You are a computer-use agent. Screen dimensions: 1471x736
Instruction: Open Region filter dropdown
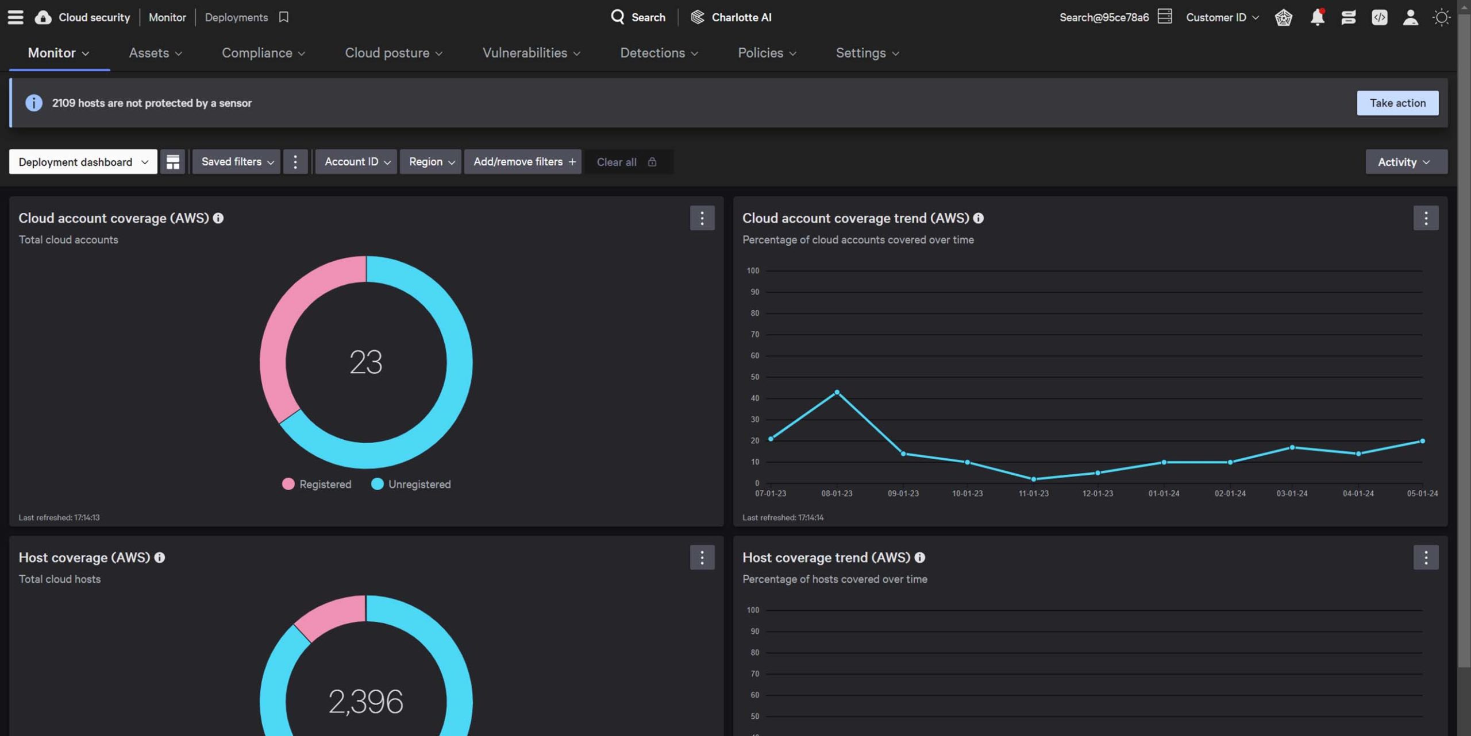click(431, 162)
